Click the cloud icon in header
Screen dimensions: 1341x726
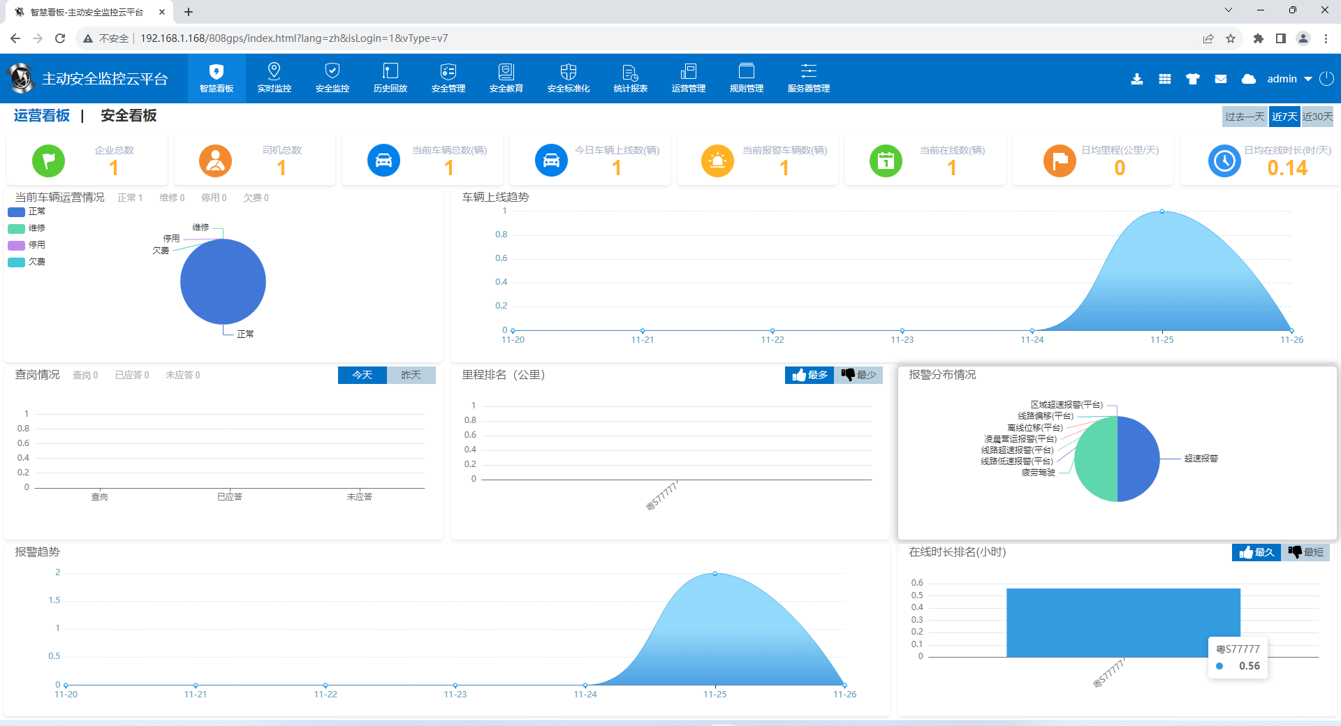pyautogui.click(x=1249, y=79)
